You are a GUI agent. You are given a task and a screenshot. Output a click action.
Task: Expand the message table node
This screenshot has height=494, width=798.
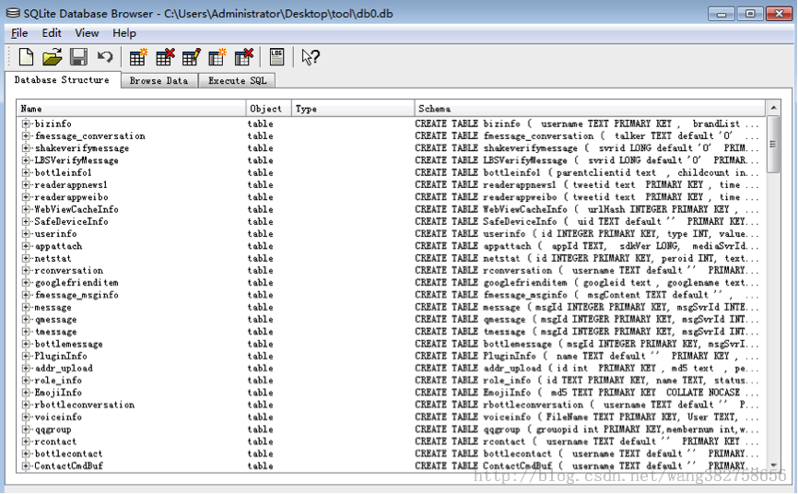coord(26,307)
